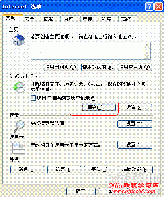Viewport: 164px width, 197px height.
Task: Click the home page list scroll up arrow
Action: tap(147, 46)
